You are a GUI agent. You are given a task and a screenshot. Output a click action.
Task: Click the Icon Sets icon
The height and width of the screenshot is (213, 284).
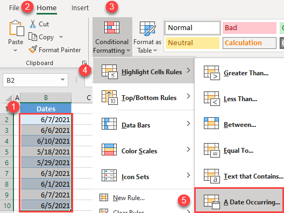pyautogui.click(x=109, y=175)
